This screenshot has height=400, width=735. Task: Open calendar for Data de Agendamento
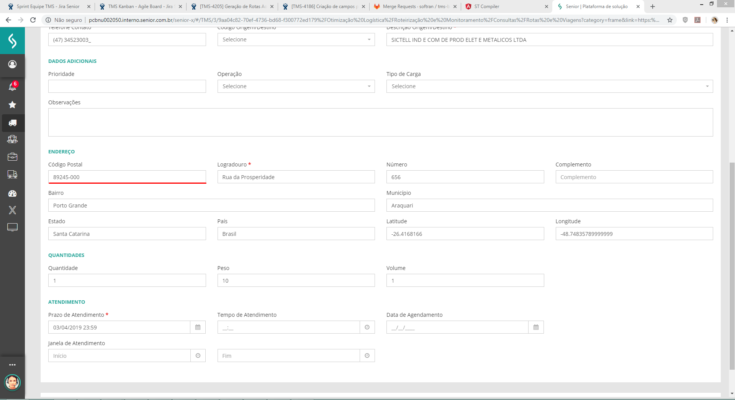tap(536, 328)
